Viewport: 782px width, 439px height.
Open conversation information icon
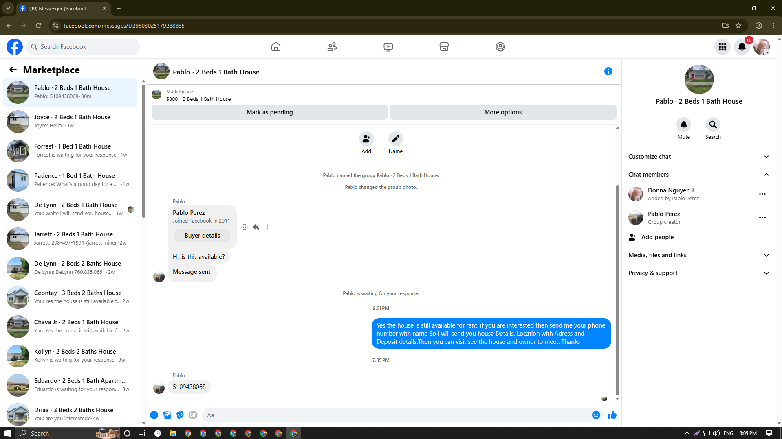(608, 71)
